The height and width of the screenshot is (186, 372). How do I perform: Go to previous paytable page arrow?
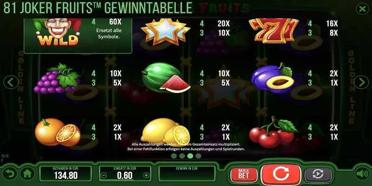tap(11, 82)
